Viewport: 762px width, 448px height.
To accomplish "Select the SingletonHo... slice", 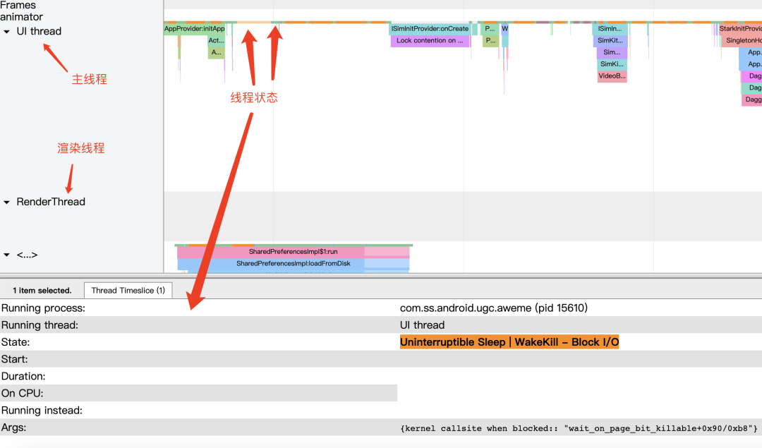I will pos(742,41).
